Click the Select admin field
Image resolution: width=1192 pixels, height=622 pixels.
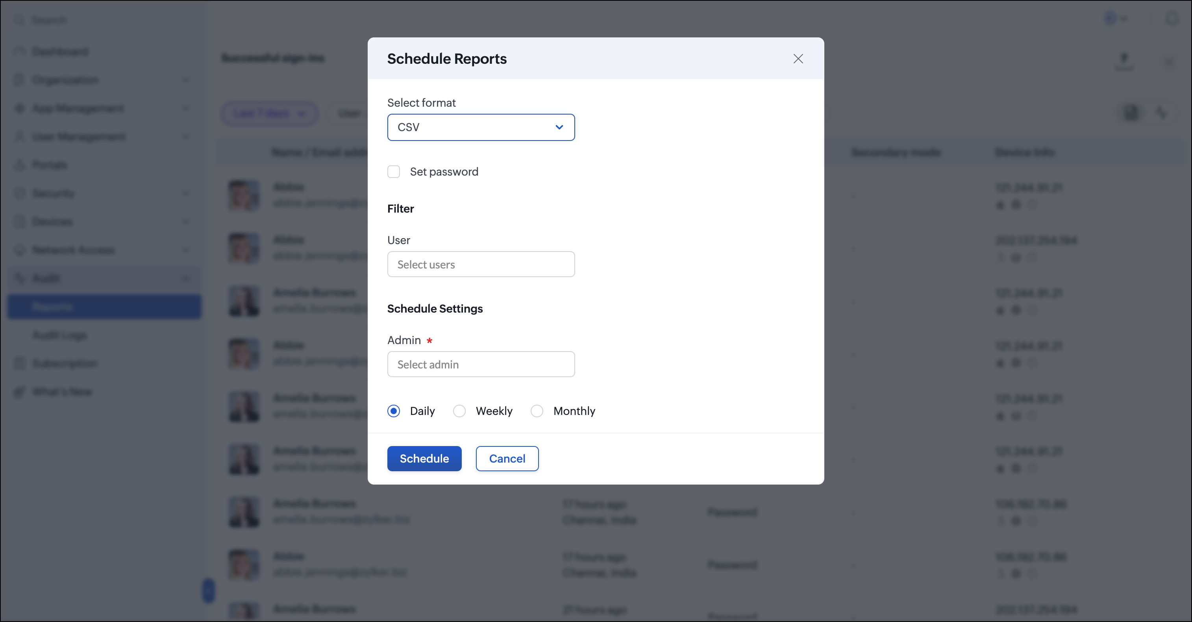pyautogui.click(x=481, y=364)
